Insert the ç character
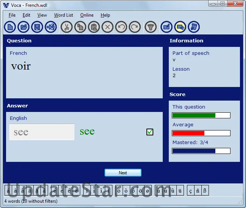Screen dimensions: 246x208 coord(191,190)
